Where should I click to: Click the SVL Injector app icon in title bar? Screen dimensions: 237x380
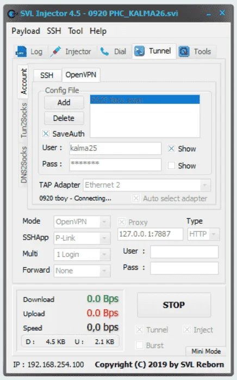13,13
